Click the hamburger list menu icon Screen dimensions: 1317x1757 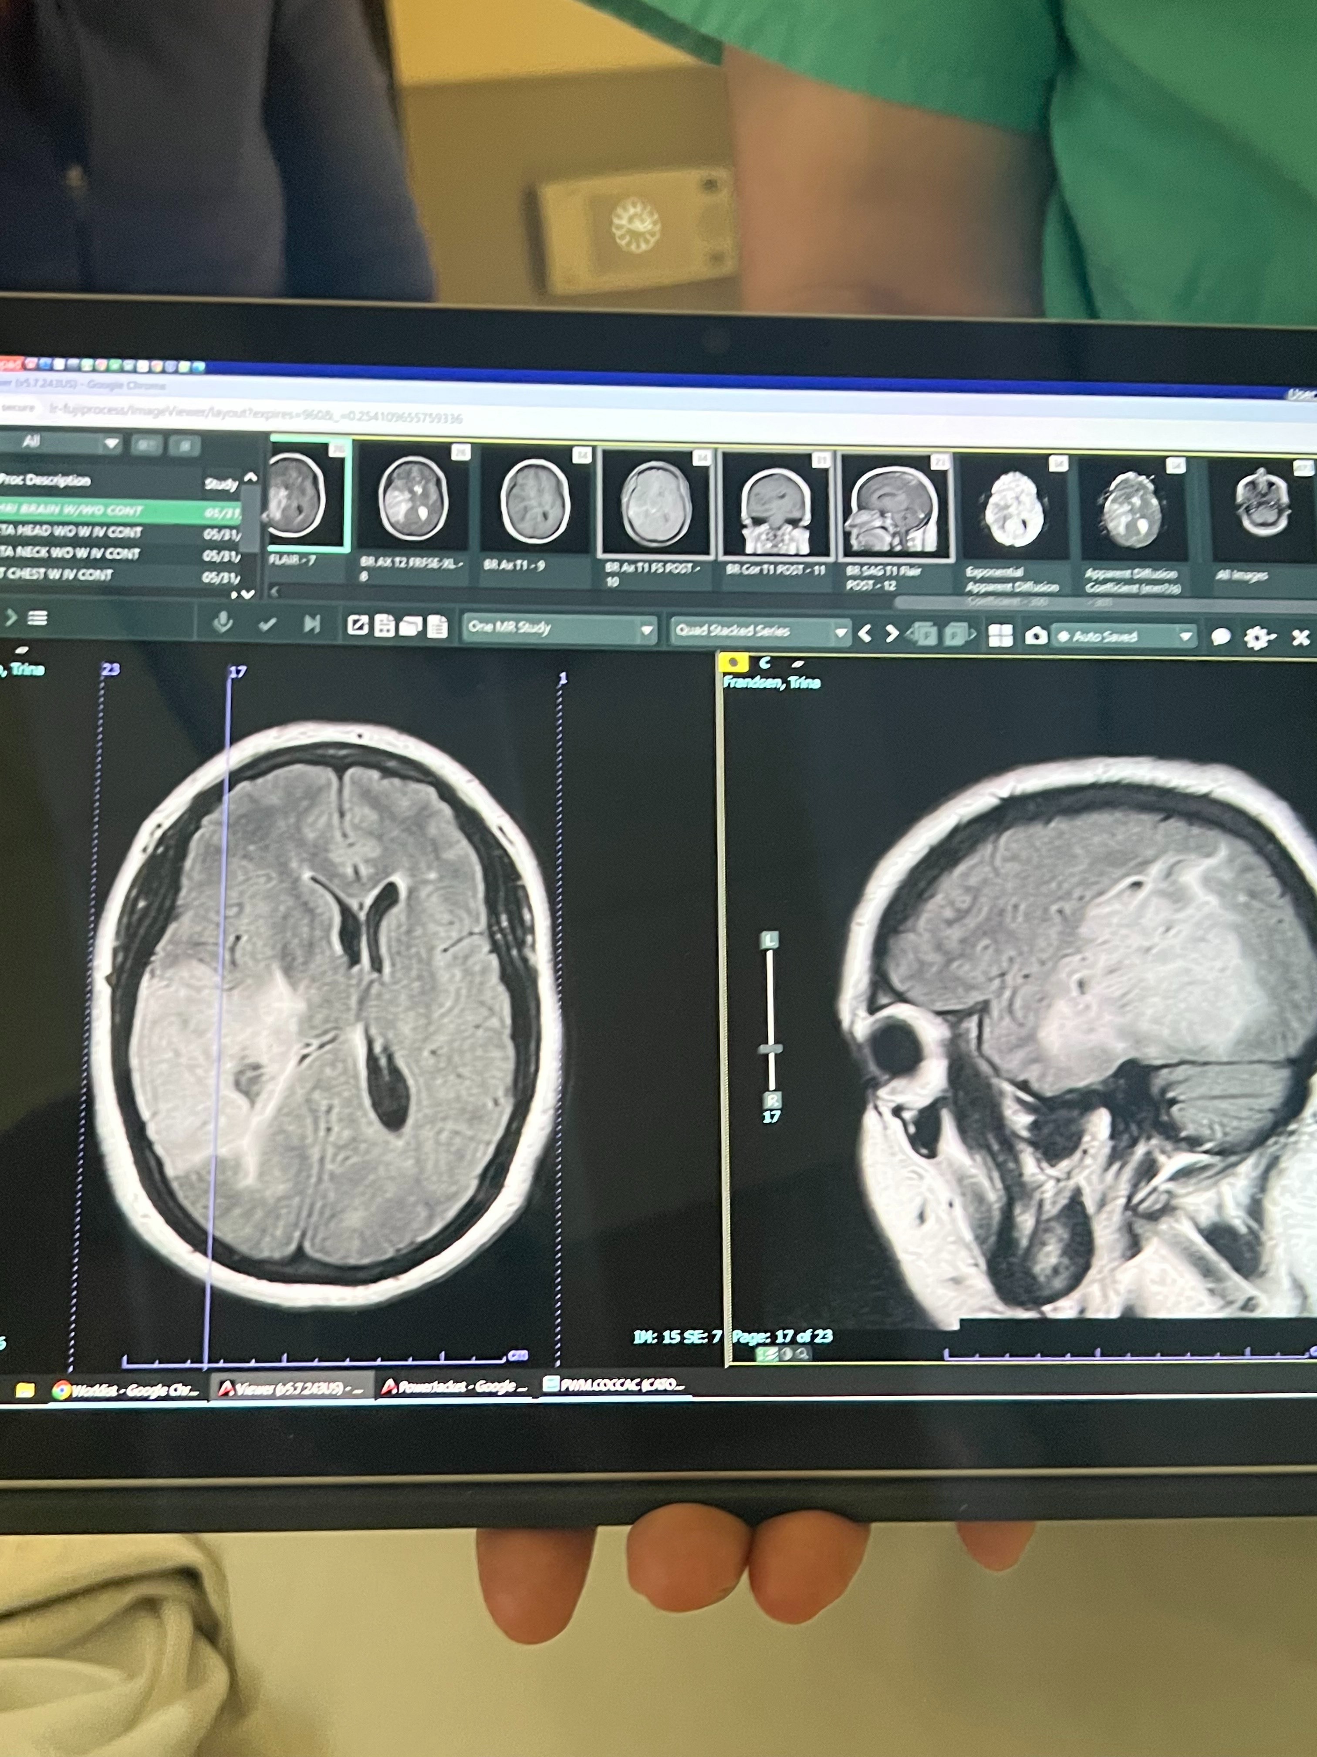tap(37, 618)
